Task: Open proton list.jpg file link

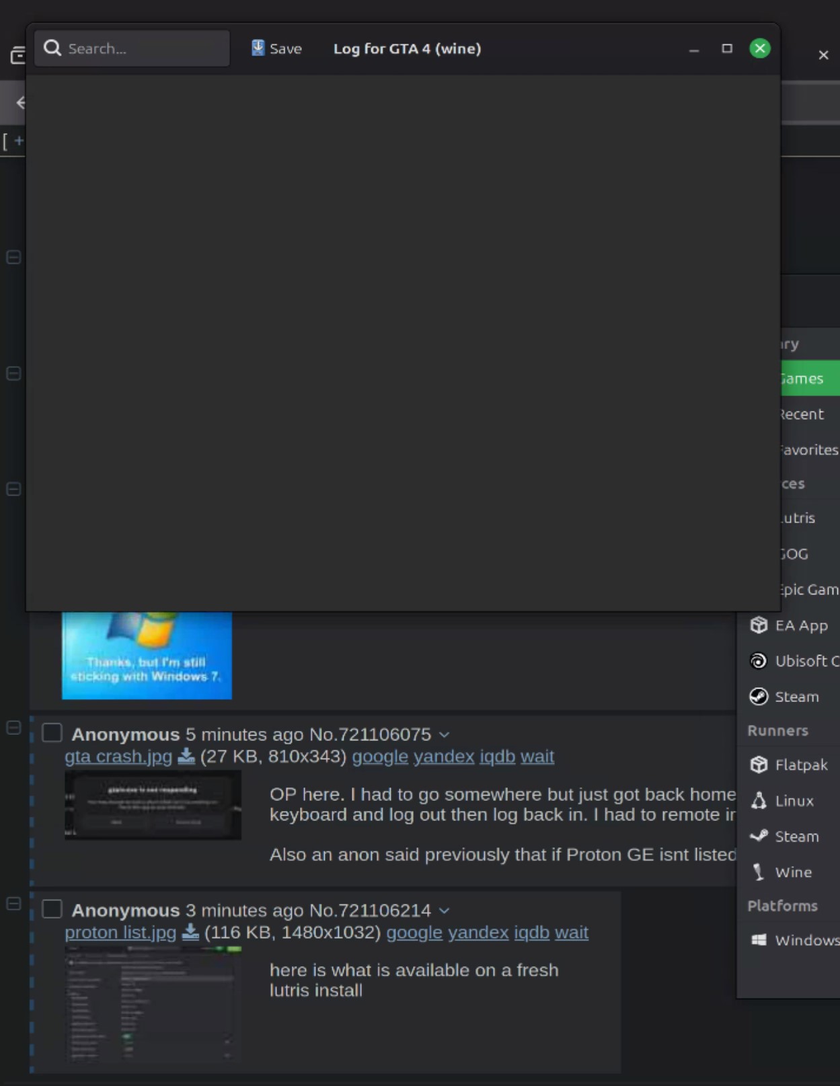Action: [120, 933]
